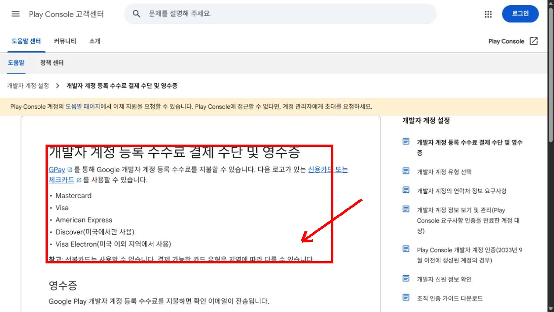Switch to the 정책 센터 sub-tab
Screen dimensions: 554x312
tap(52, 63)
